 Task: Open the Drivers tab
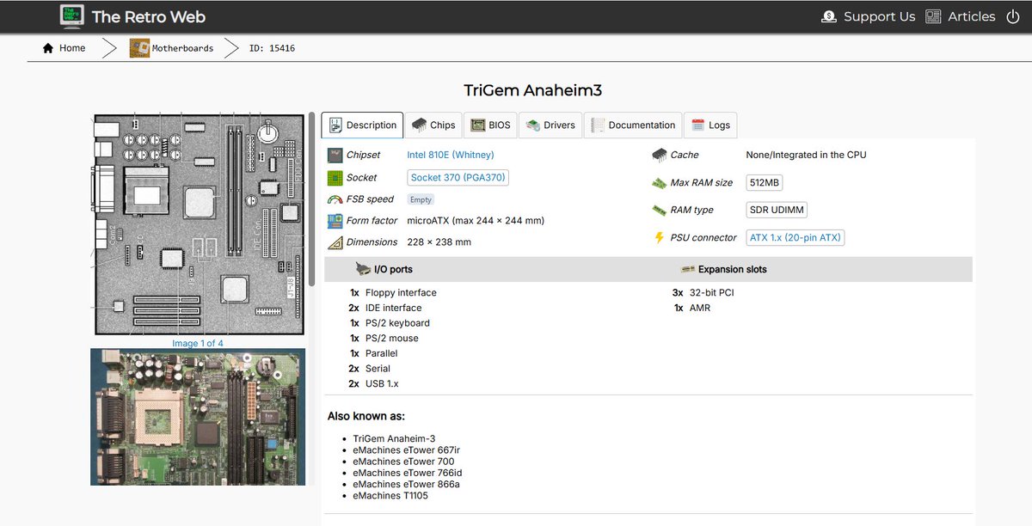coord(550,125)
